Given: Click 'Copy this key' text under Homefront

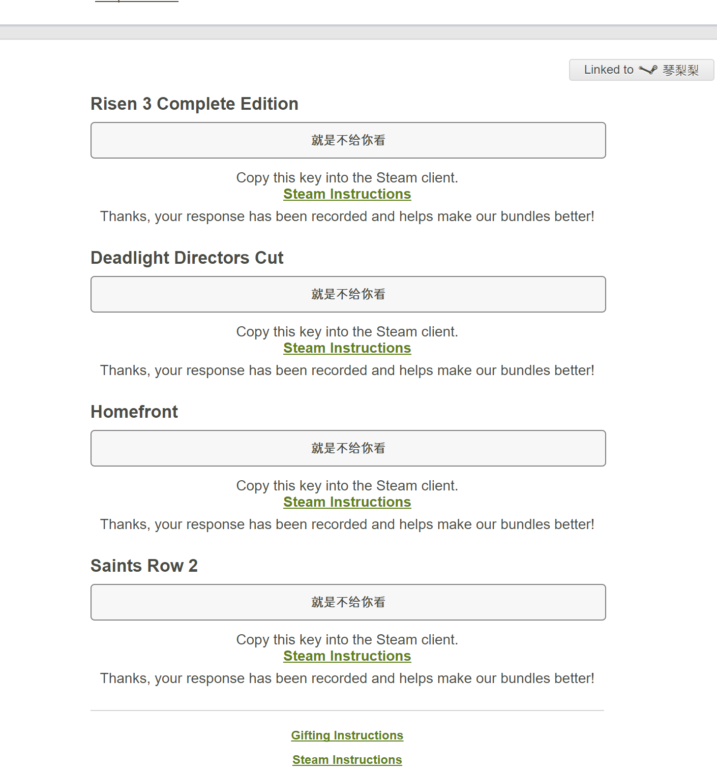Looking at the screenshot, I should coord(347,486).
